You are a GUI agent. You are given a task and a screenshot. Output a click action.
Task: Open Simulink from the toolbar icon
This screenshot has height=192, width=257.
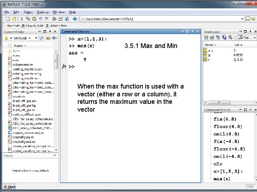click(54, 19)
